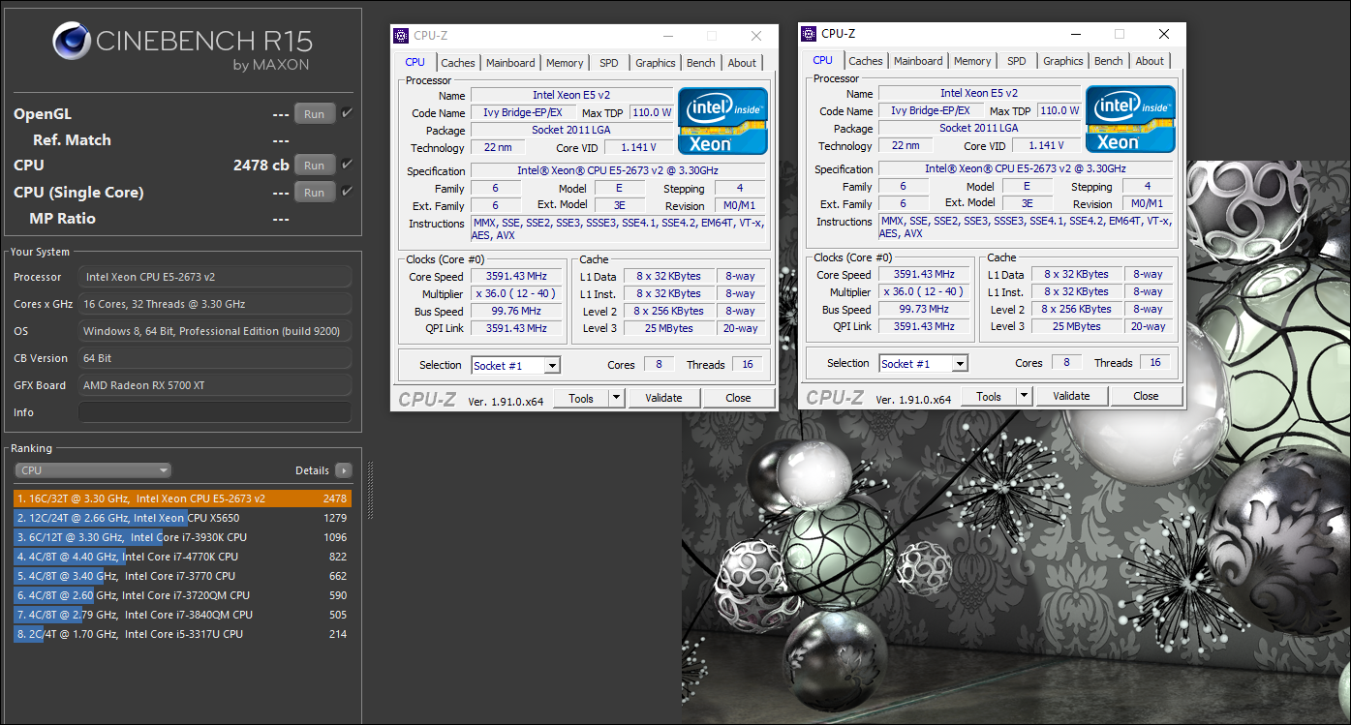Toggle the CPU (Single Core) test checkbox
Image resolution: width=1351 pixels, height=725 pixels.
click(x=348, y=192)
